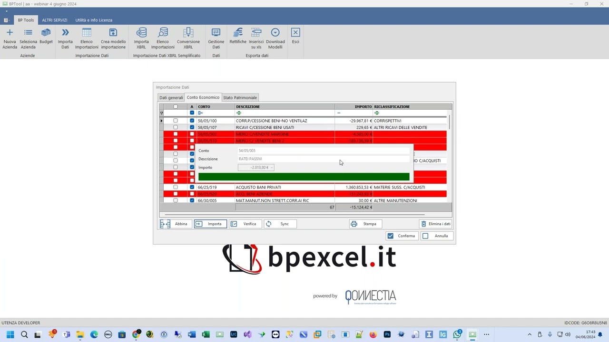609x342 pixels.
Task: Select cell ACQUISTO BANI PRIVATI
Action: click(x=285, y=187)
